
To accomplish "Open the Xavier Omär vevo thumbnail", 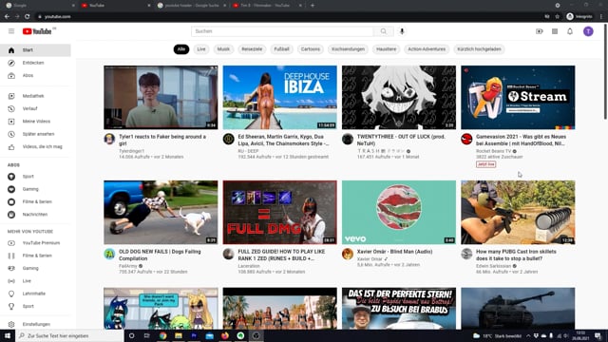I will (x=399, y=212).
